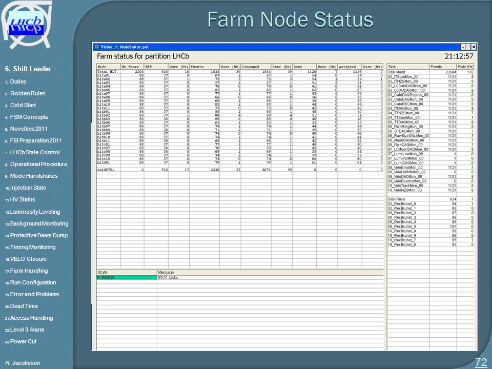Click the Vision_1 window title bar icon
Viewport: 492px width, 369px height.
click(97, 47)
